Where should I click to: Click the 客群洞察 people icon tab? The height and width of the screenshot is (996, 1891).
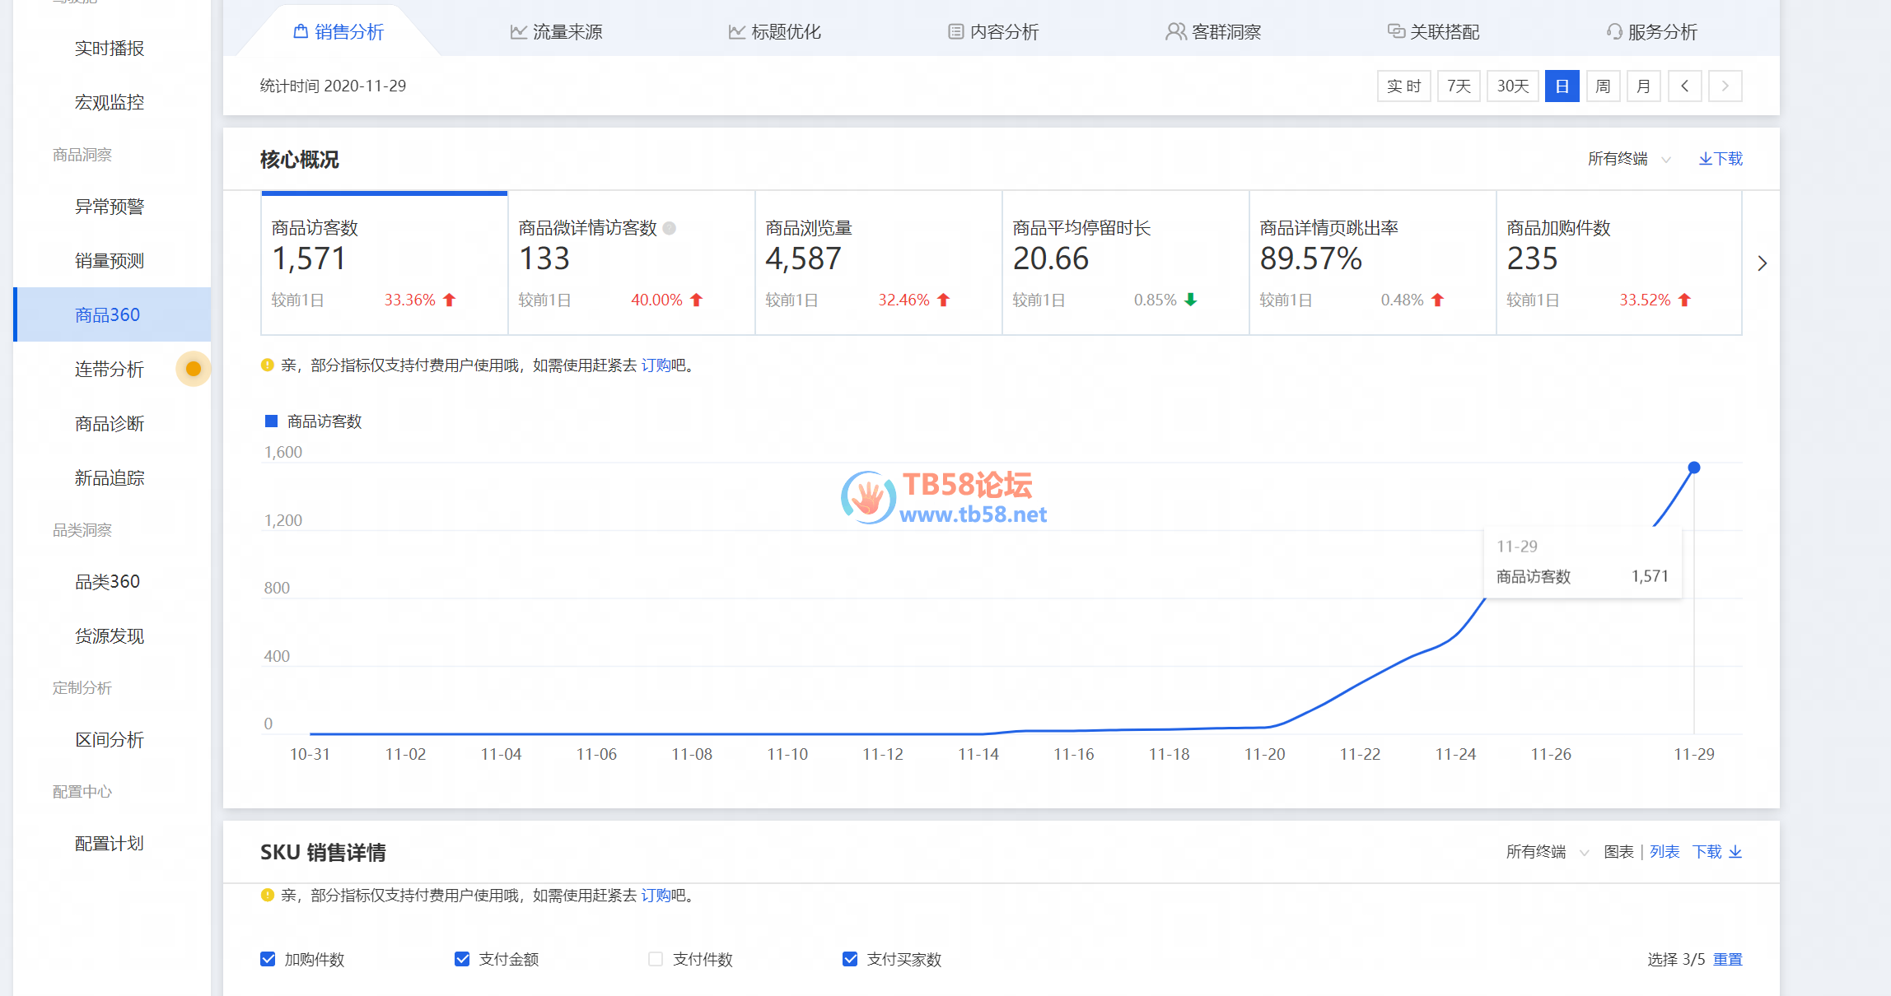1175,32
